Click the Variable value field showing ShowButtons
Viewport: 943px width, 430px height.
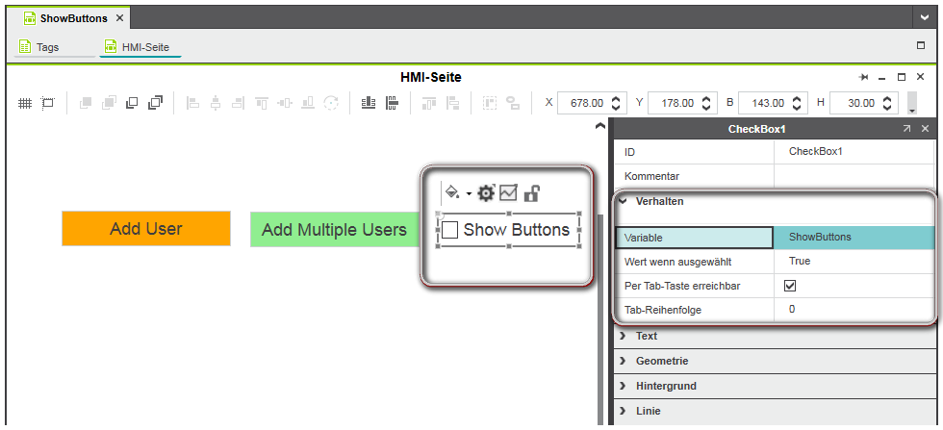coord(854,238)
